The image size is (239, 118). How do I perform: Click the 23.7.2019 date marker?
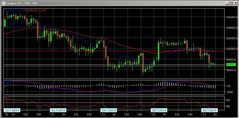coord(58,110)
